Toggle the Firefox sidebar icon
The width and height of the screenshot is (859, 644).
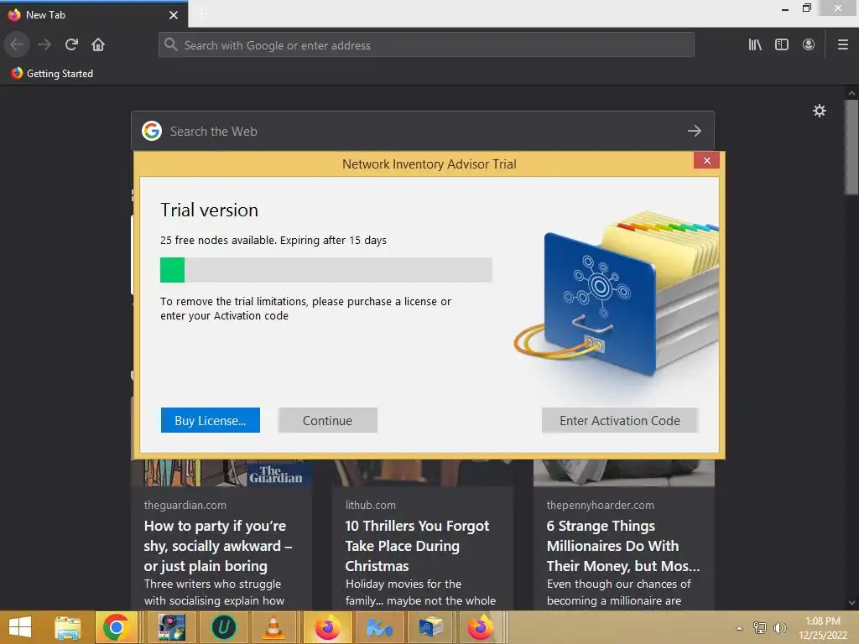(x=782, y=44)
